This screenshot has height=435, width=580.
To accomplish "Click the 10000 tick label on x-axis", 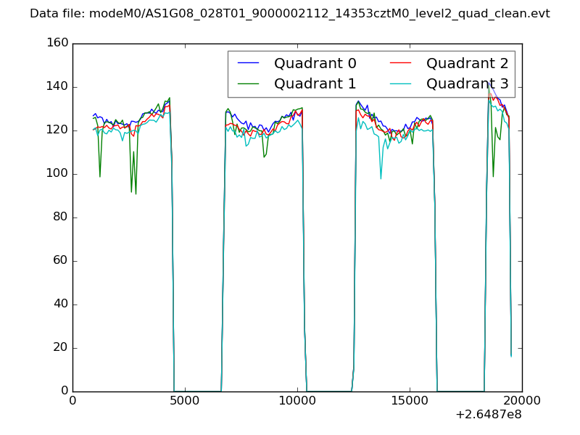I will coord(297,401).
